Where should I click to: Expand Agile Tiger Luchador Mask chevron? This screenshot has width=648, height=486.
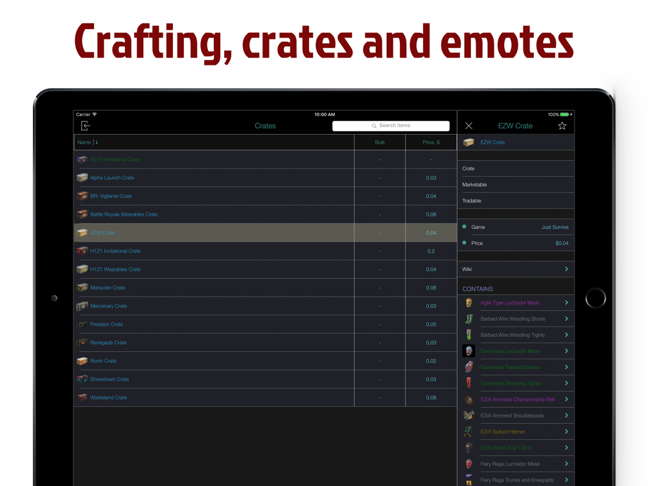(566, 303)
